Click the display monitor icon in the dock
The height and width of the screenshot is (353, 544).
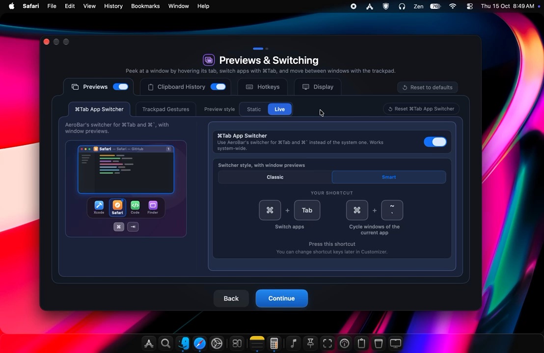point(396,343)
